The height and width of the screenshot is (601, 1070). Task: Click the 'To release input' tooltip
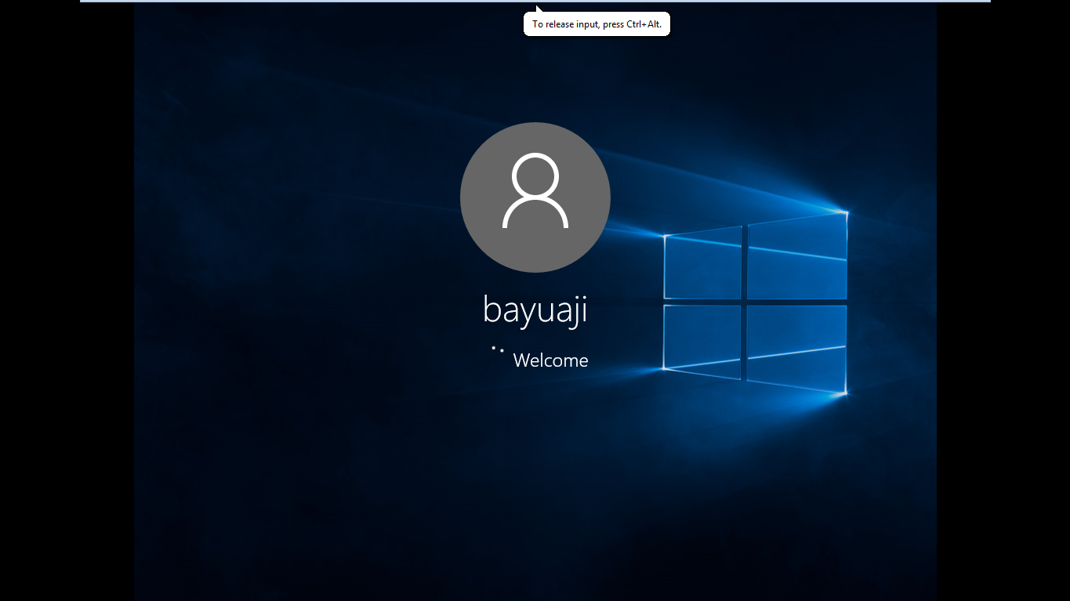pos(597,24)
